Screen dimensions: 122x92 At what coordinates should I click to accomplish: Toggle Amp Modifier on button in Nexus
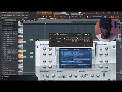click(101, 49)
